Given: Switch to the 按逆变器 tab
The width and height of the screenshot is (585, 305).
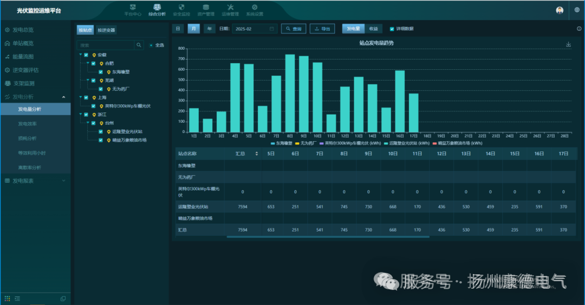Looking at the screenshot, I should pos(106,30).
